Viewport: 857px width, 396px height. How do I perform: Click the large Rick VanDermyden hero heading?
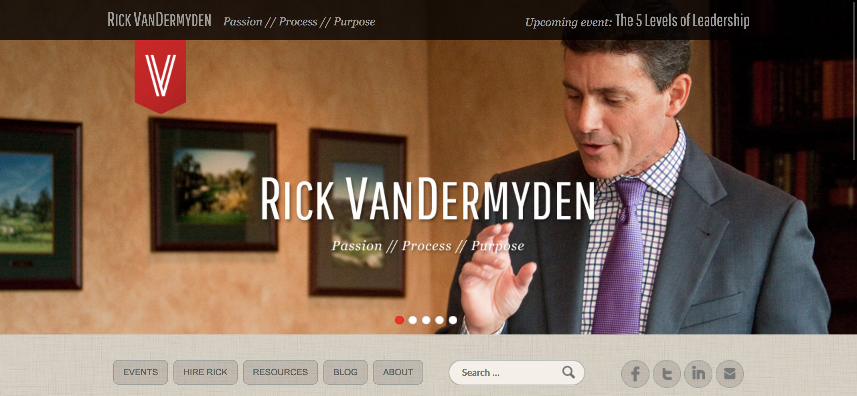(427, 199)
